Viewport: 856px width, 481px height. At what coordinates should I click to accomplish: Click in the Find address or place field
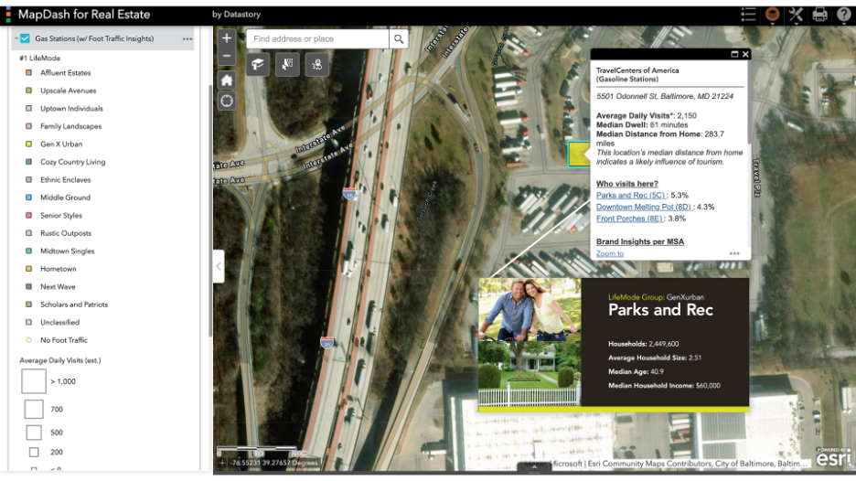tap(317, 38)
